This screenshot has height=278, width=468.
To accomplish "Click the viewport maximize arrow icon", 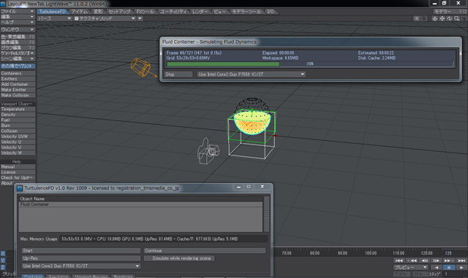I will [424, 18].
